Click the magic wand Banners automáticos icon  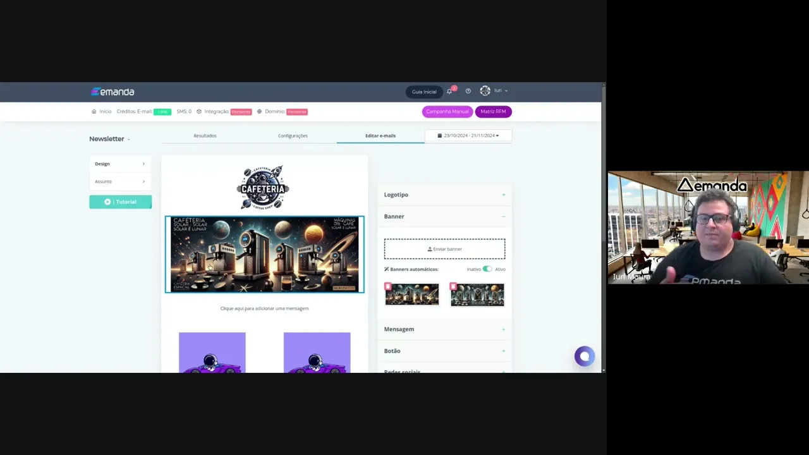click(x=387, y=269)
